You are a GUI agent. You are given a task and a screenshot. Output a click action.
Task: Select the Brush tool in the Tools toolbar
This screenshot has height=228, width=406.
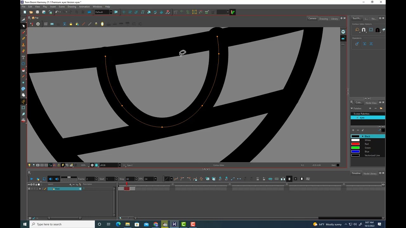(23, 32)
